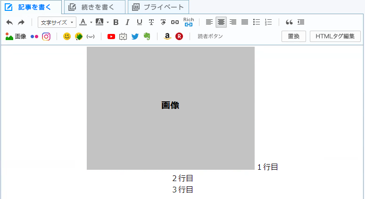Open HTMLタグ編集 editor
Viewport: 365px width, 199px height.
[x=335, y=36]
